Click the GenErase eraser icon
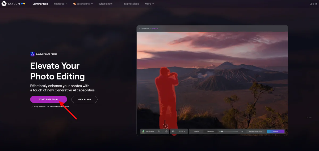Screen dimensions: 319x151 pos(143,131)
